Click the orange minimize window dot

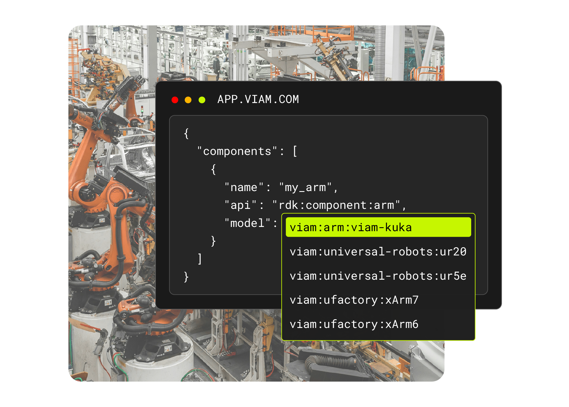click(x=188, y=100)
